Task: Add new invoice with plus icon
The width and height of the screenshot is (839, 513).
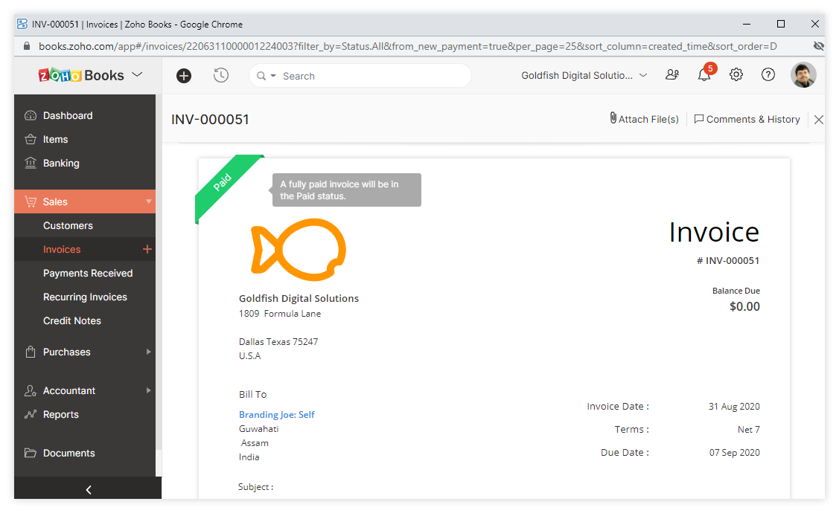Action: click(x=147, y=249)
